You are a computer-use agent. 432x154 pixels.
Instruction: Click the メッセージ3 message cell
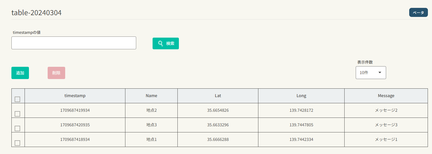click(x=386, y=125)
